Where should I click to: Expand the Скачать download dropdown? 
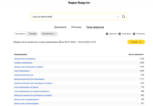[x=136, y=42]
